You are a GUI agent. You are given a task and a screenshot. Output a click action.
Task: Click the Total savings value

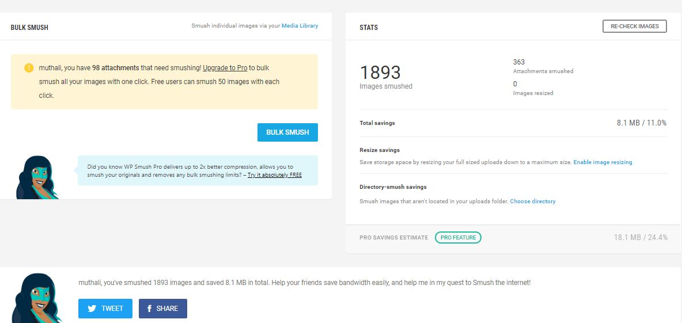tap(642, 123)
